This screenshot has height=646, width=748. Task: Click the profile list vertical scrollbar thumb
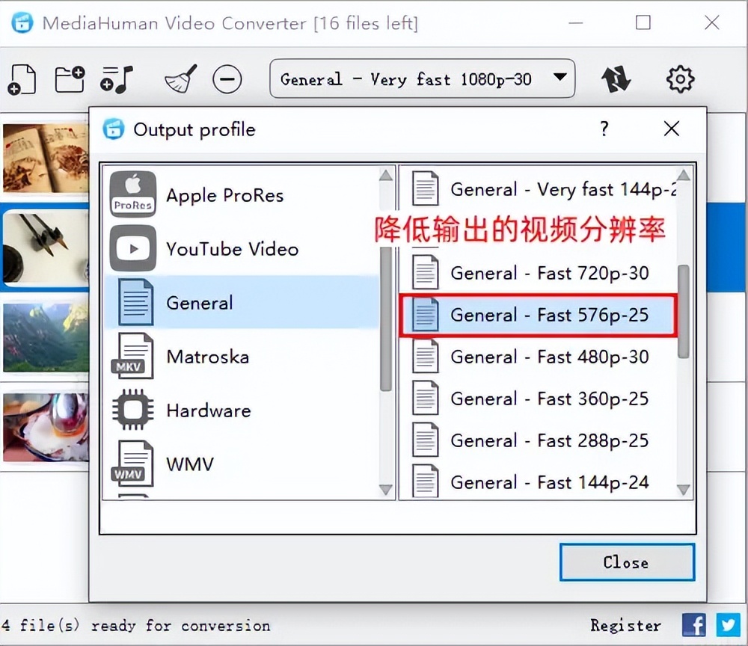point(683,310)
